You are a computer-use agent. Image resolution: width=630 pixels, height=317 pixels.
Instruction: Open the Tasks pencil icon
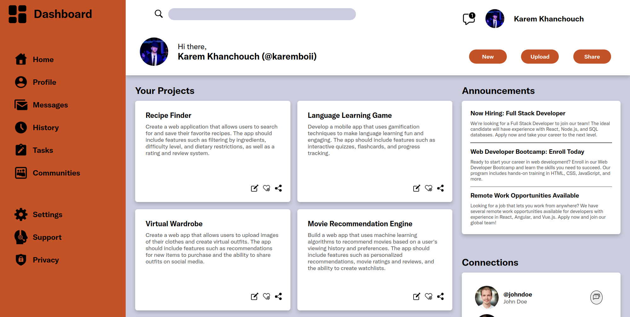[x=21, y=150]
